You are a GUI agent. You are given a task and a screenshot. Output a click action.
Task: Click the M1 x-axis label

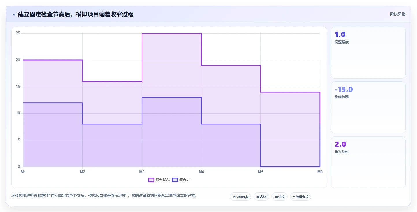23,172
